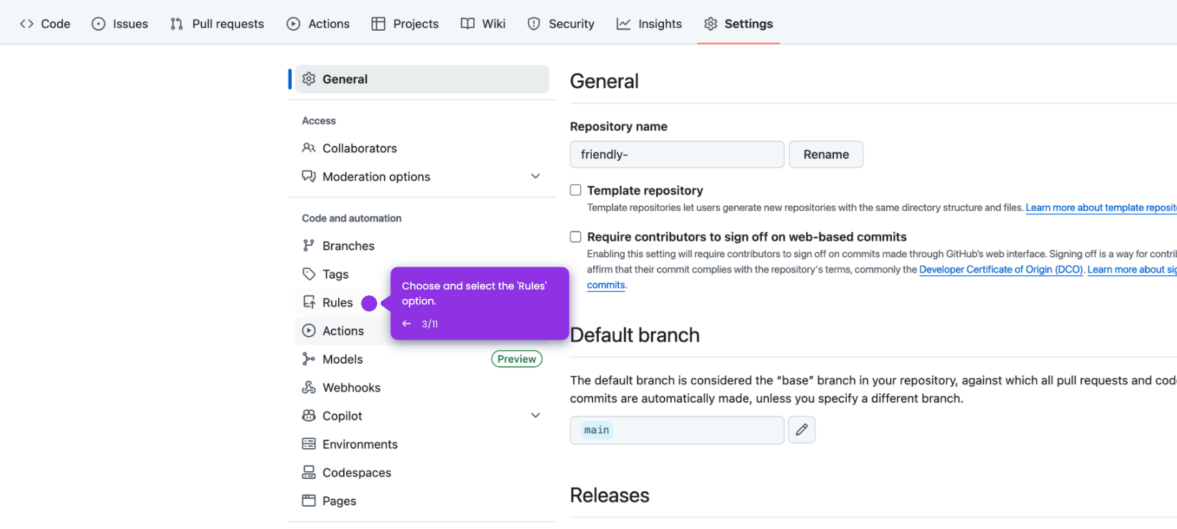The image size is (1177, 529).
Task: Click the Branches git-branch icon
Action: coord(309,245)
